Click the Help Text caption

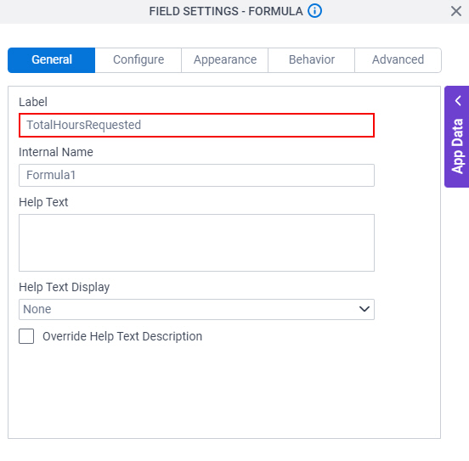pyautogui.click(x=43, y=202)
